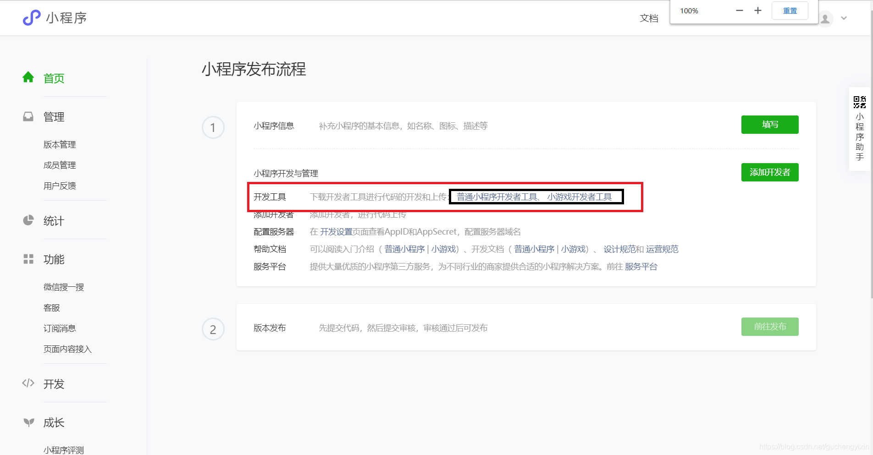Click the 功能 grid icon
The height and width of the screenshot is (455, 873).
point(28,259)
